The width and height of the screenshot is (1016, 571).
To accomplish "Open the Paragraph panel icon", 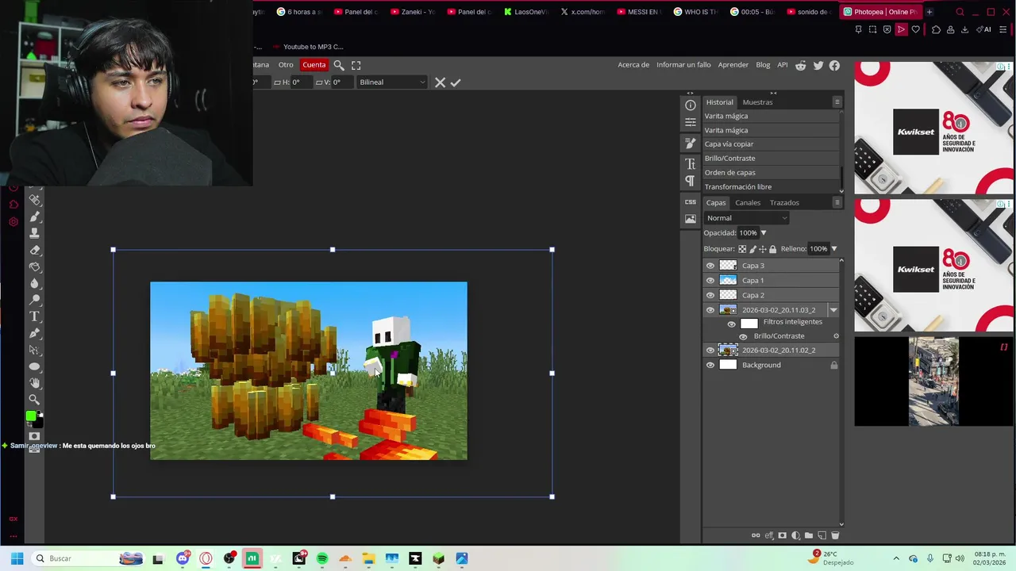I will [691, 181].
